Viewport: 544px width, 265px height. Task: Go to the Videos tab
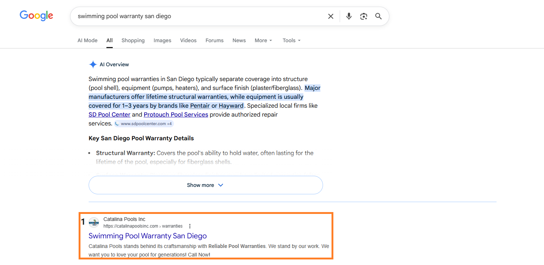coord(188,40)
